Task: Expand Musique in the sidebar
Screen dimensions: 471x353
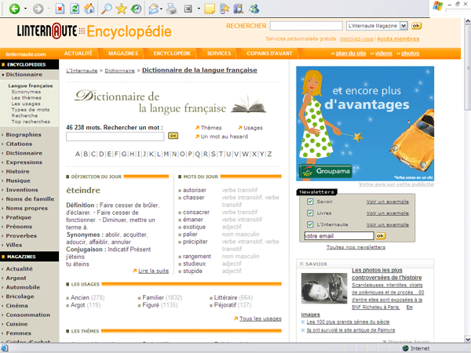Action: click(18, 180)
